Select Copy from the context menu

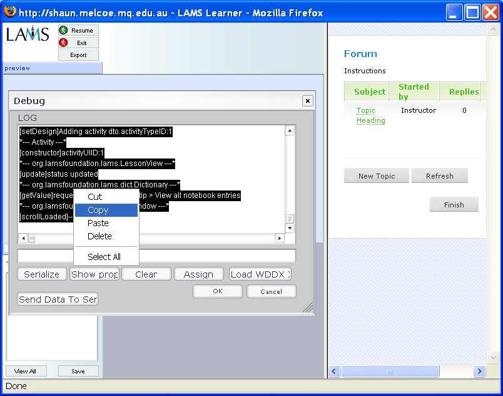point(98,211)
